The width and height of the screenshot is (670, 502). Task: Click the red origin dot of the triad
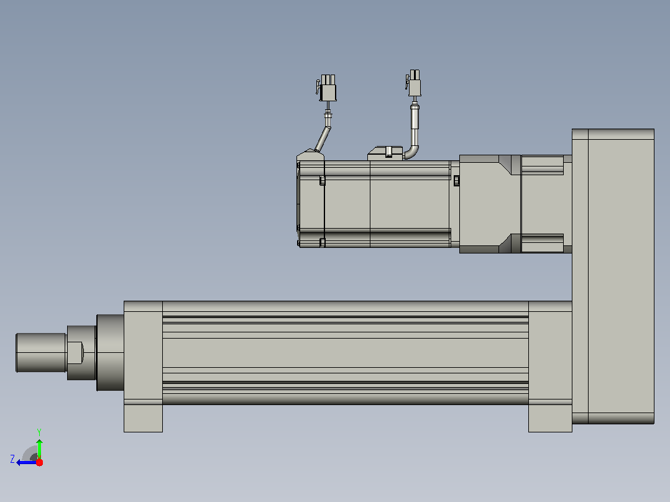(39, 462)
